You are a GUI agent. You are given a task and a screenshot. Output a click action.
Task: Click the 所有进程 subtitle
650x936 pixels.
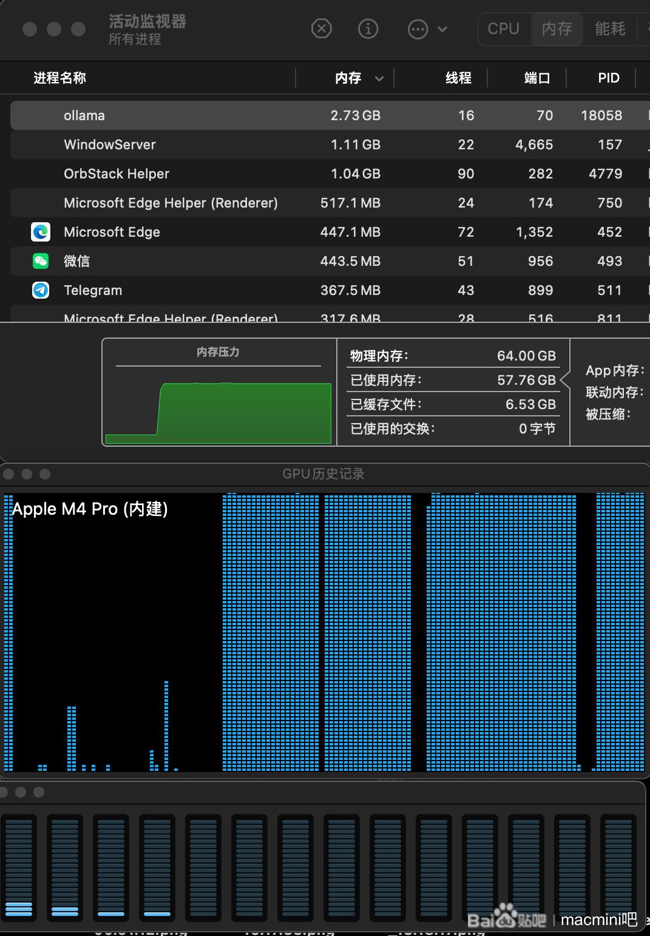point(135,39)
